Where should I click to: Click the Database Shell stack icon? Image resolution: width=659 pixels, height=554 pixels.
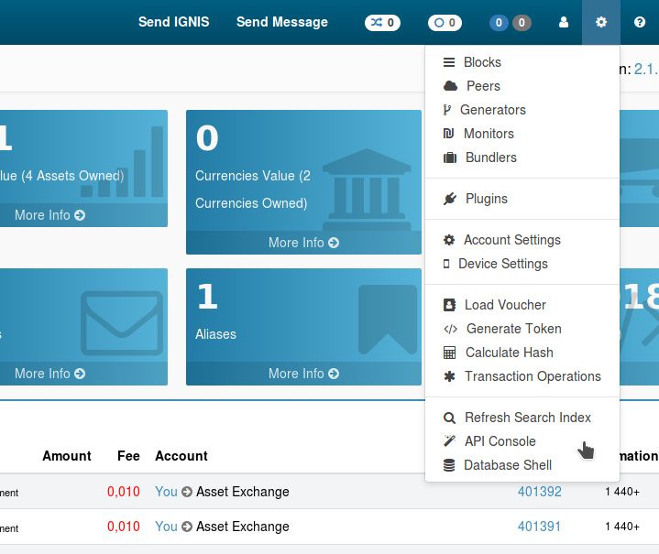point(449,465)
